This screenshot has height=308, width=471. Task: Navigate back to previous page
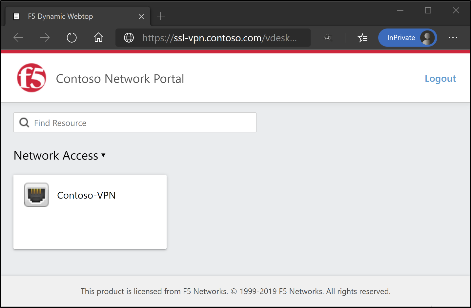point(18,38)
